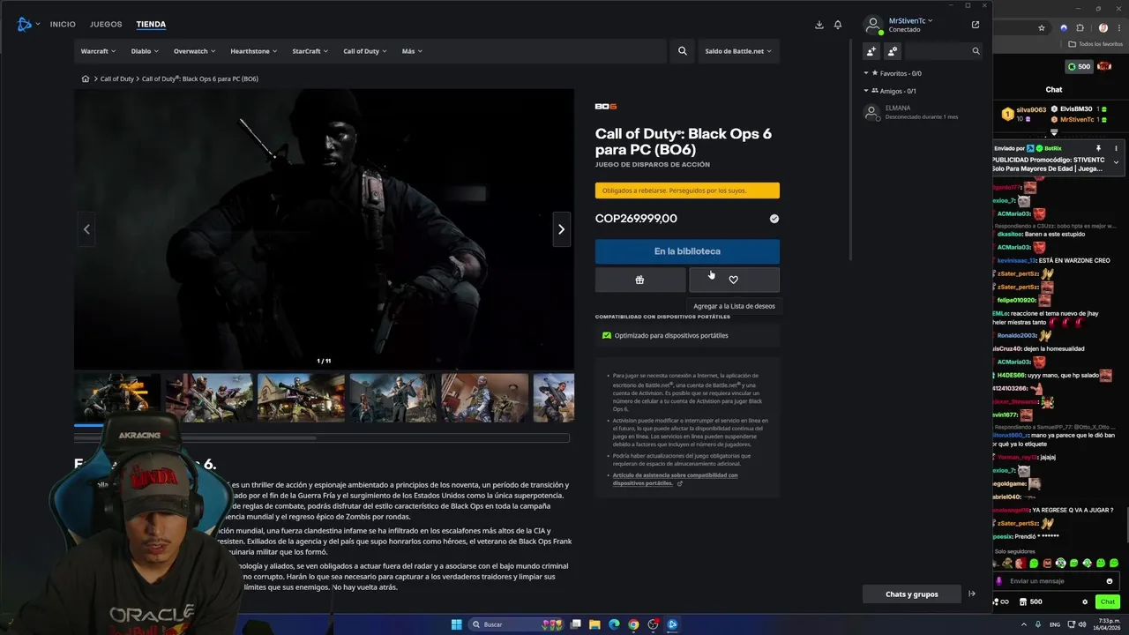
Task: Click the pin icon on BotRix message
Action: [1098, 148]
